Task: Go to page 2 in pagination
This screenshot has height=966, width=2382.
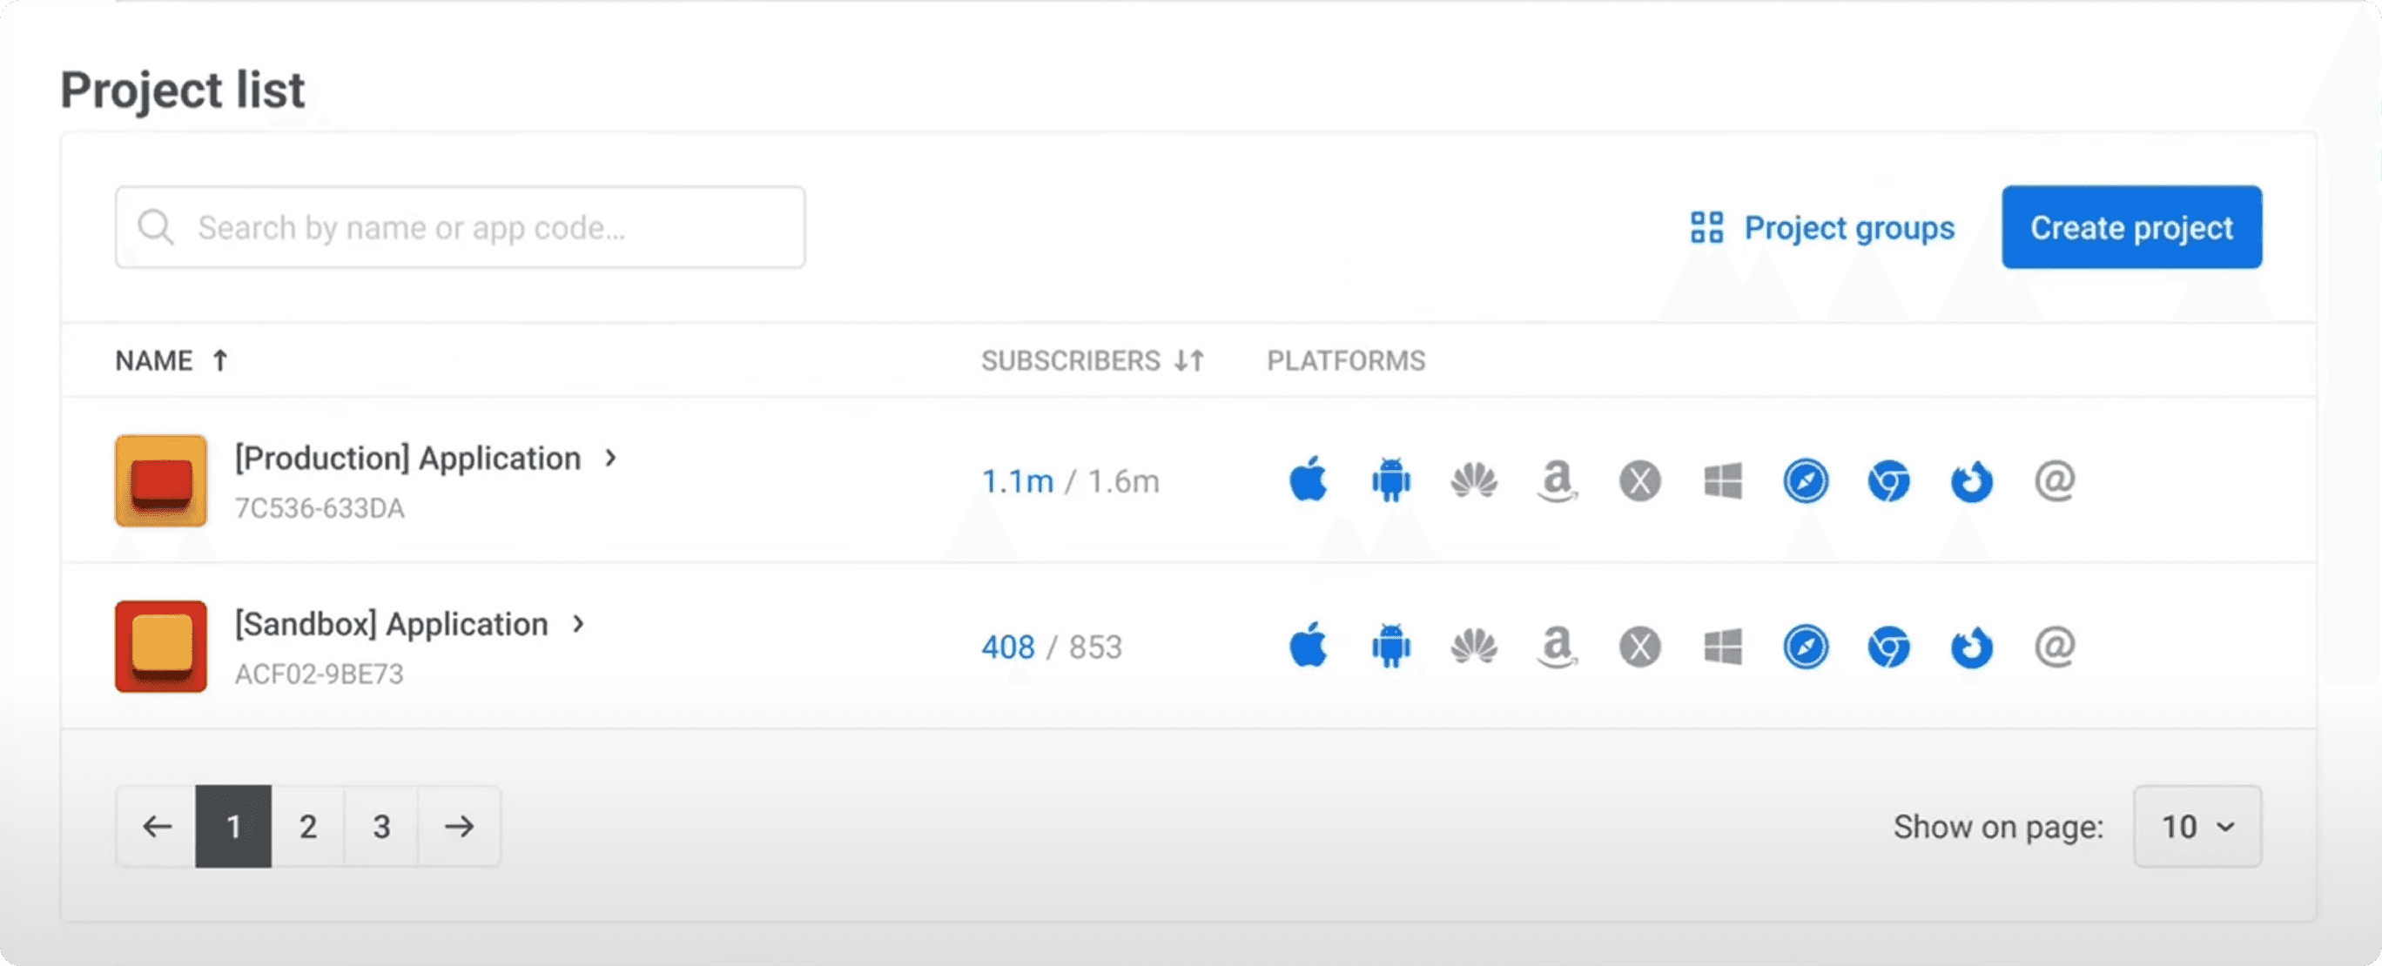Action: [x=308, y=827]
